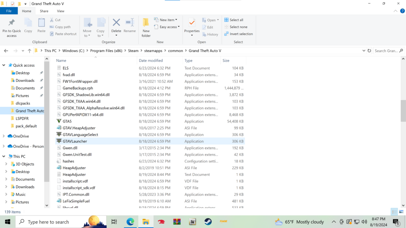Viewport: 406px width, 228px height.
Task: Select GTAV.HeapAdjuster ASI file
Action: [150, 128]
